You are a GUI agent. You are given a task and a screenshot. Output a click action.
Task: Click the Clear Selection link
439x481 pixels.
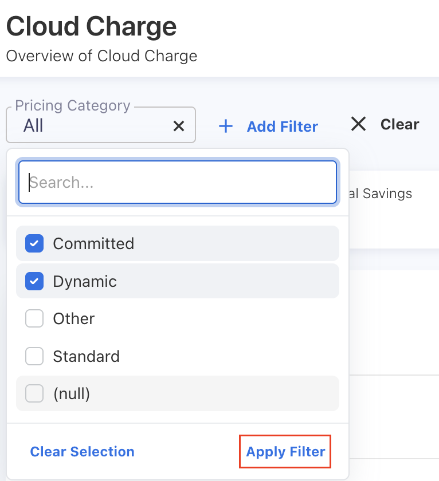[83, 452]
